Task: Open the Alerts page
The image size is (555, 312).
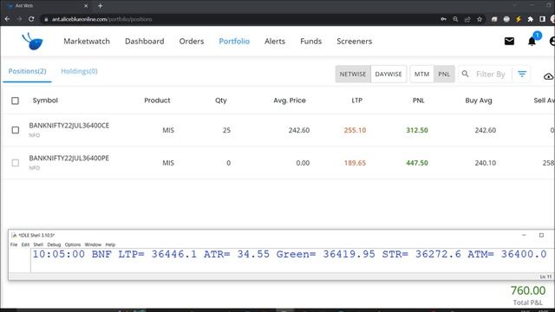Action: pos(275,42)
